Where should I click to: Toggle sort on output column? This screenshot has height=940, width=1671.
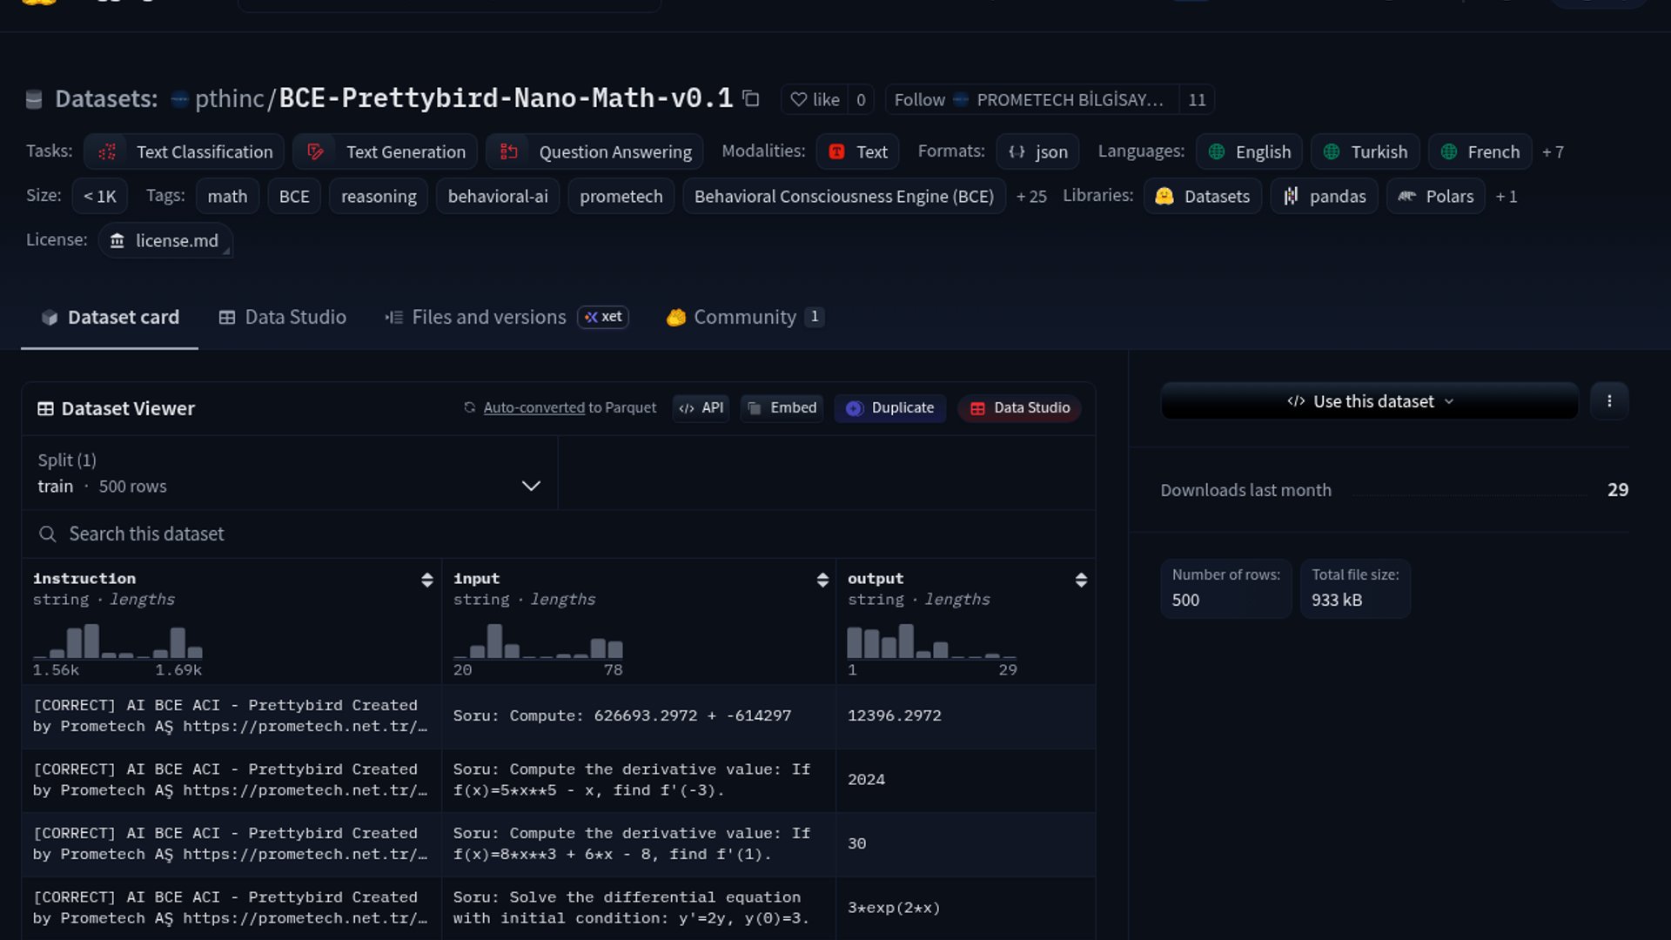1081,581
